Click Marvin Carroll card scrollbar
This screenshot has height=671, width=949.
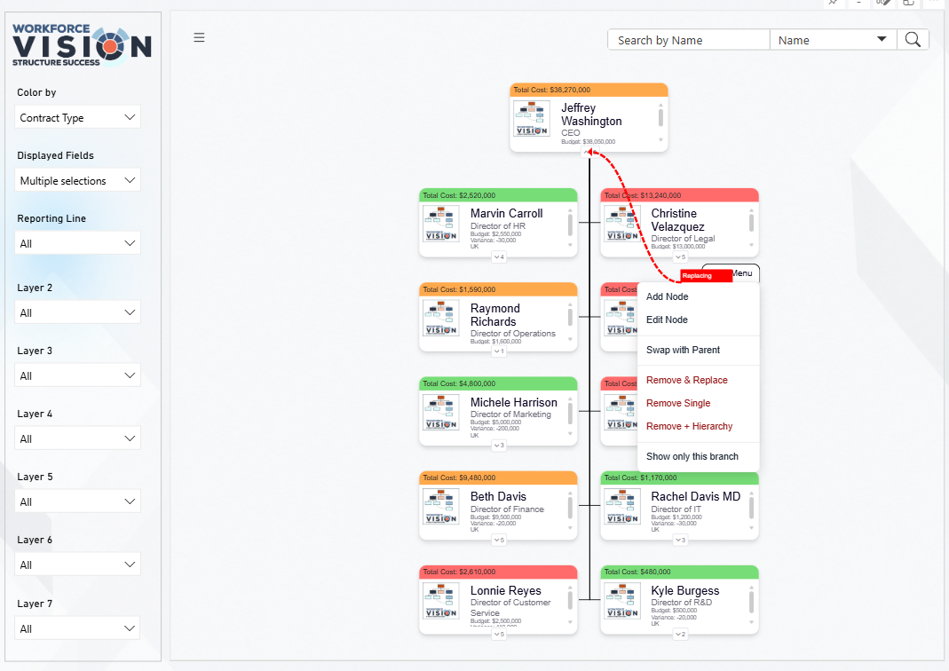[x=570, y=225]
